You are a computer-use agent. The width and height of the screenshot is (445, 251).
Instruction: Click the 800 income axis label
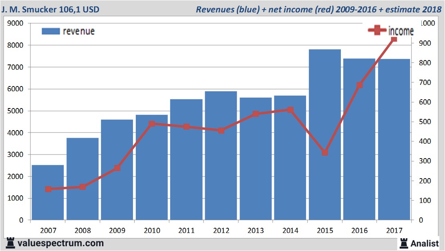point(425,63)
